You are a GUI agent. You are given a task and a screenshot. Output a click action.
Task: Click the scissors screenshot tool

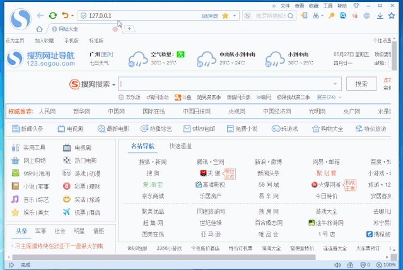[315, 15]
